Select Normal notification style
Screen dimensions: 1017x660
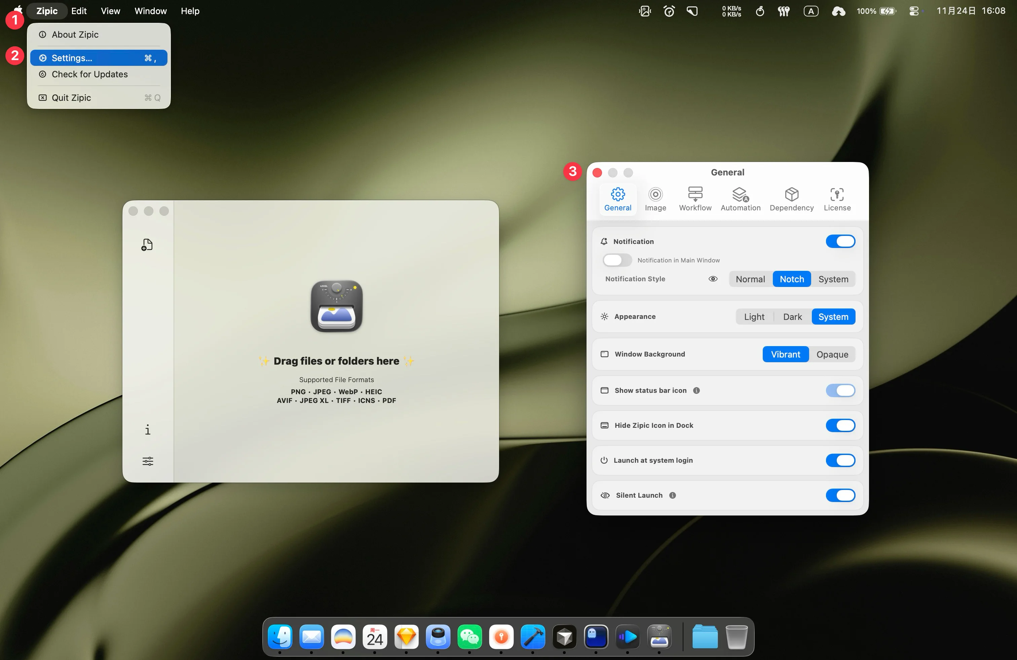click(750, 279)
